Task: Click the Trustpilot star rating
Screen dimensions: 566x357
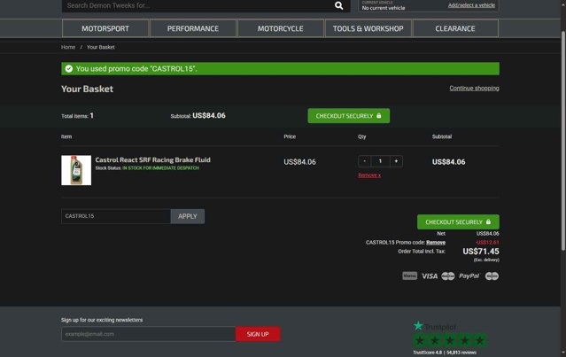Action: pos(450,340)
